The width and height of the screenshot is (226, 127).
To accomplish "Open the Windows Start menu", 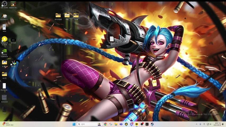I will point(74,124).
